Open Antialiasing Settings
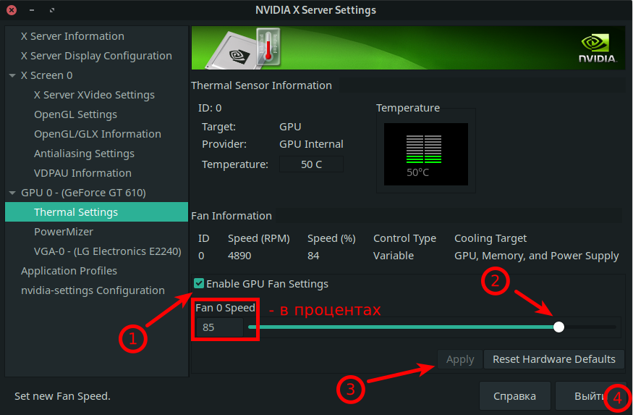The image size is (633, 415). [x=85, y=154]
